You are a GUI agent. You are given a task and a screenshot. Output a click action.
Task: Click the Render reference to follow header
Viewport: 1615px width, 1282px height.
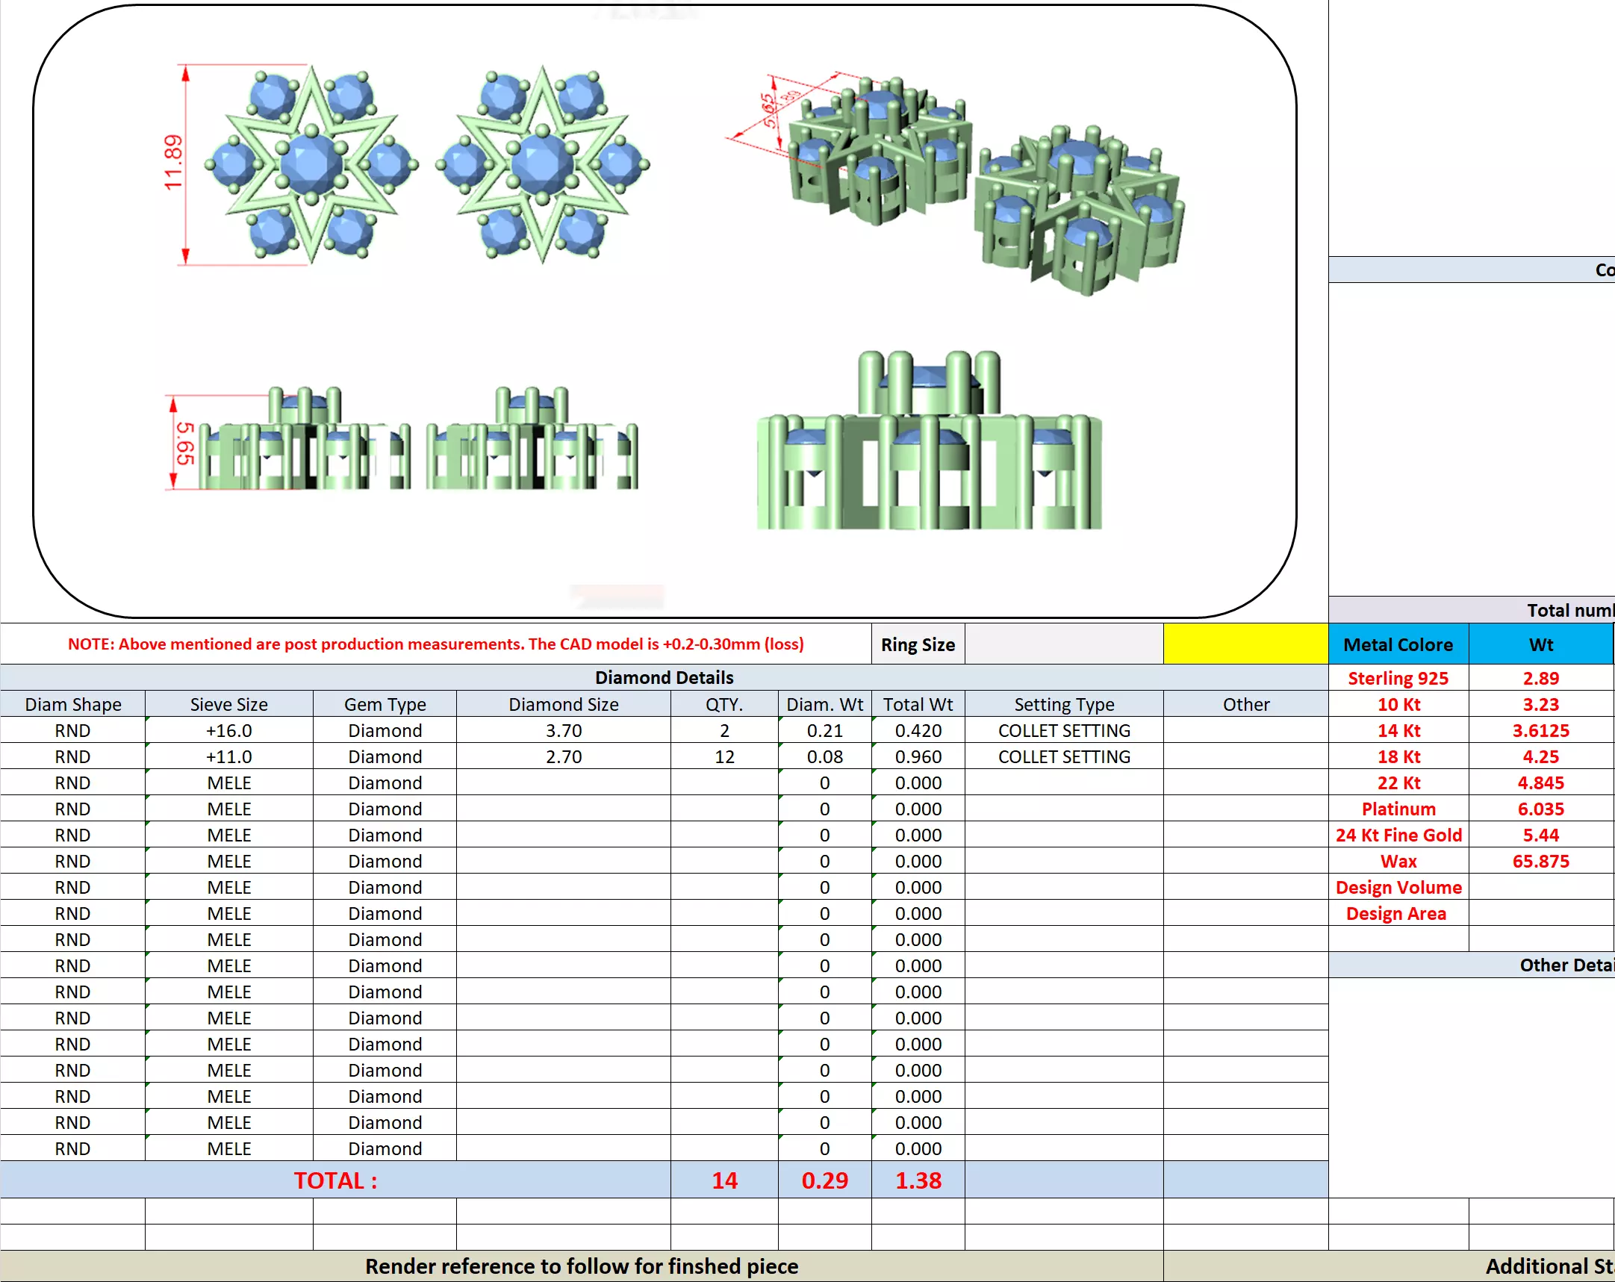point(582,1266)
